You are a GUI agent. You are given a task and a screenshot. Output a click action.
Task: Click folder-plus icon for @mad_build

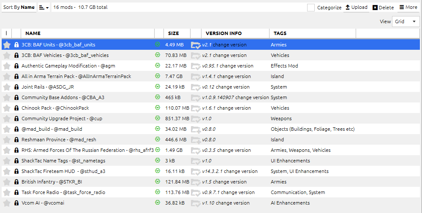(196, 129)
